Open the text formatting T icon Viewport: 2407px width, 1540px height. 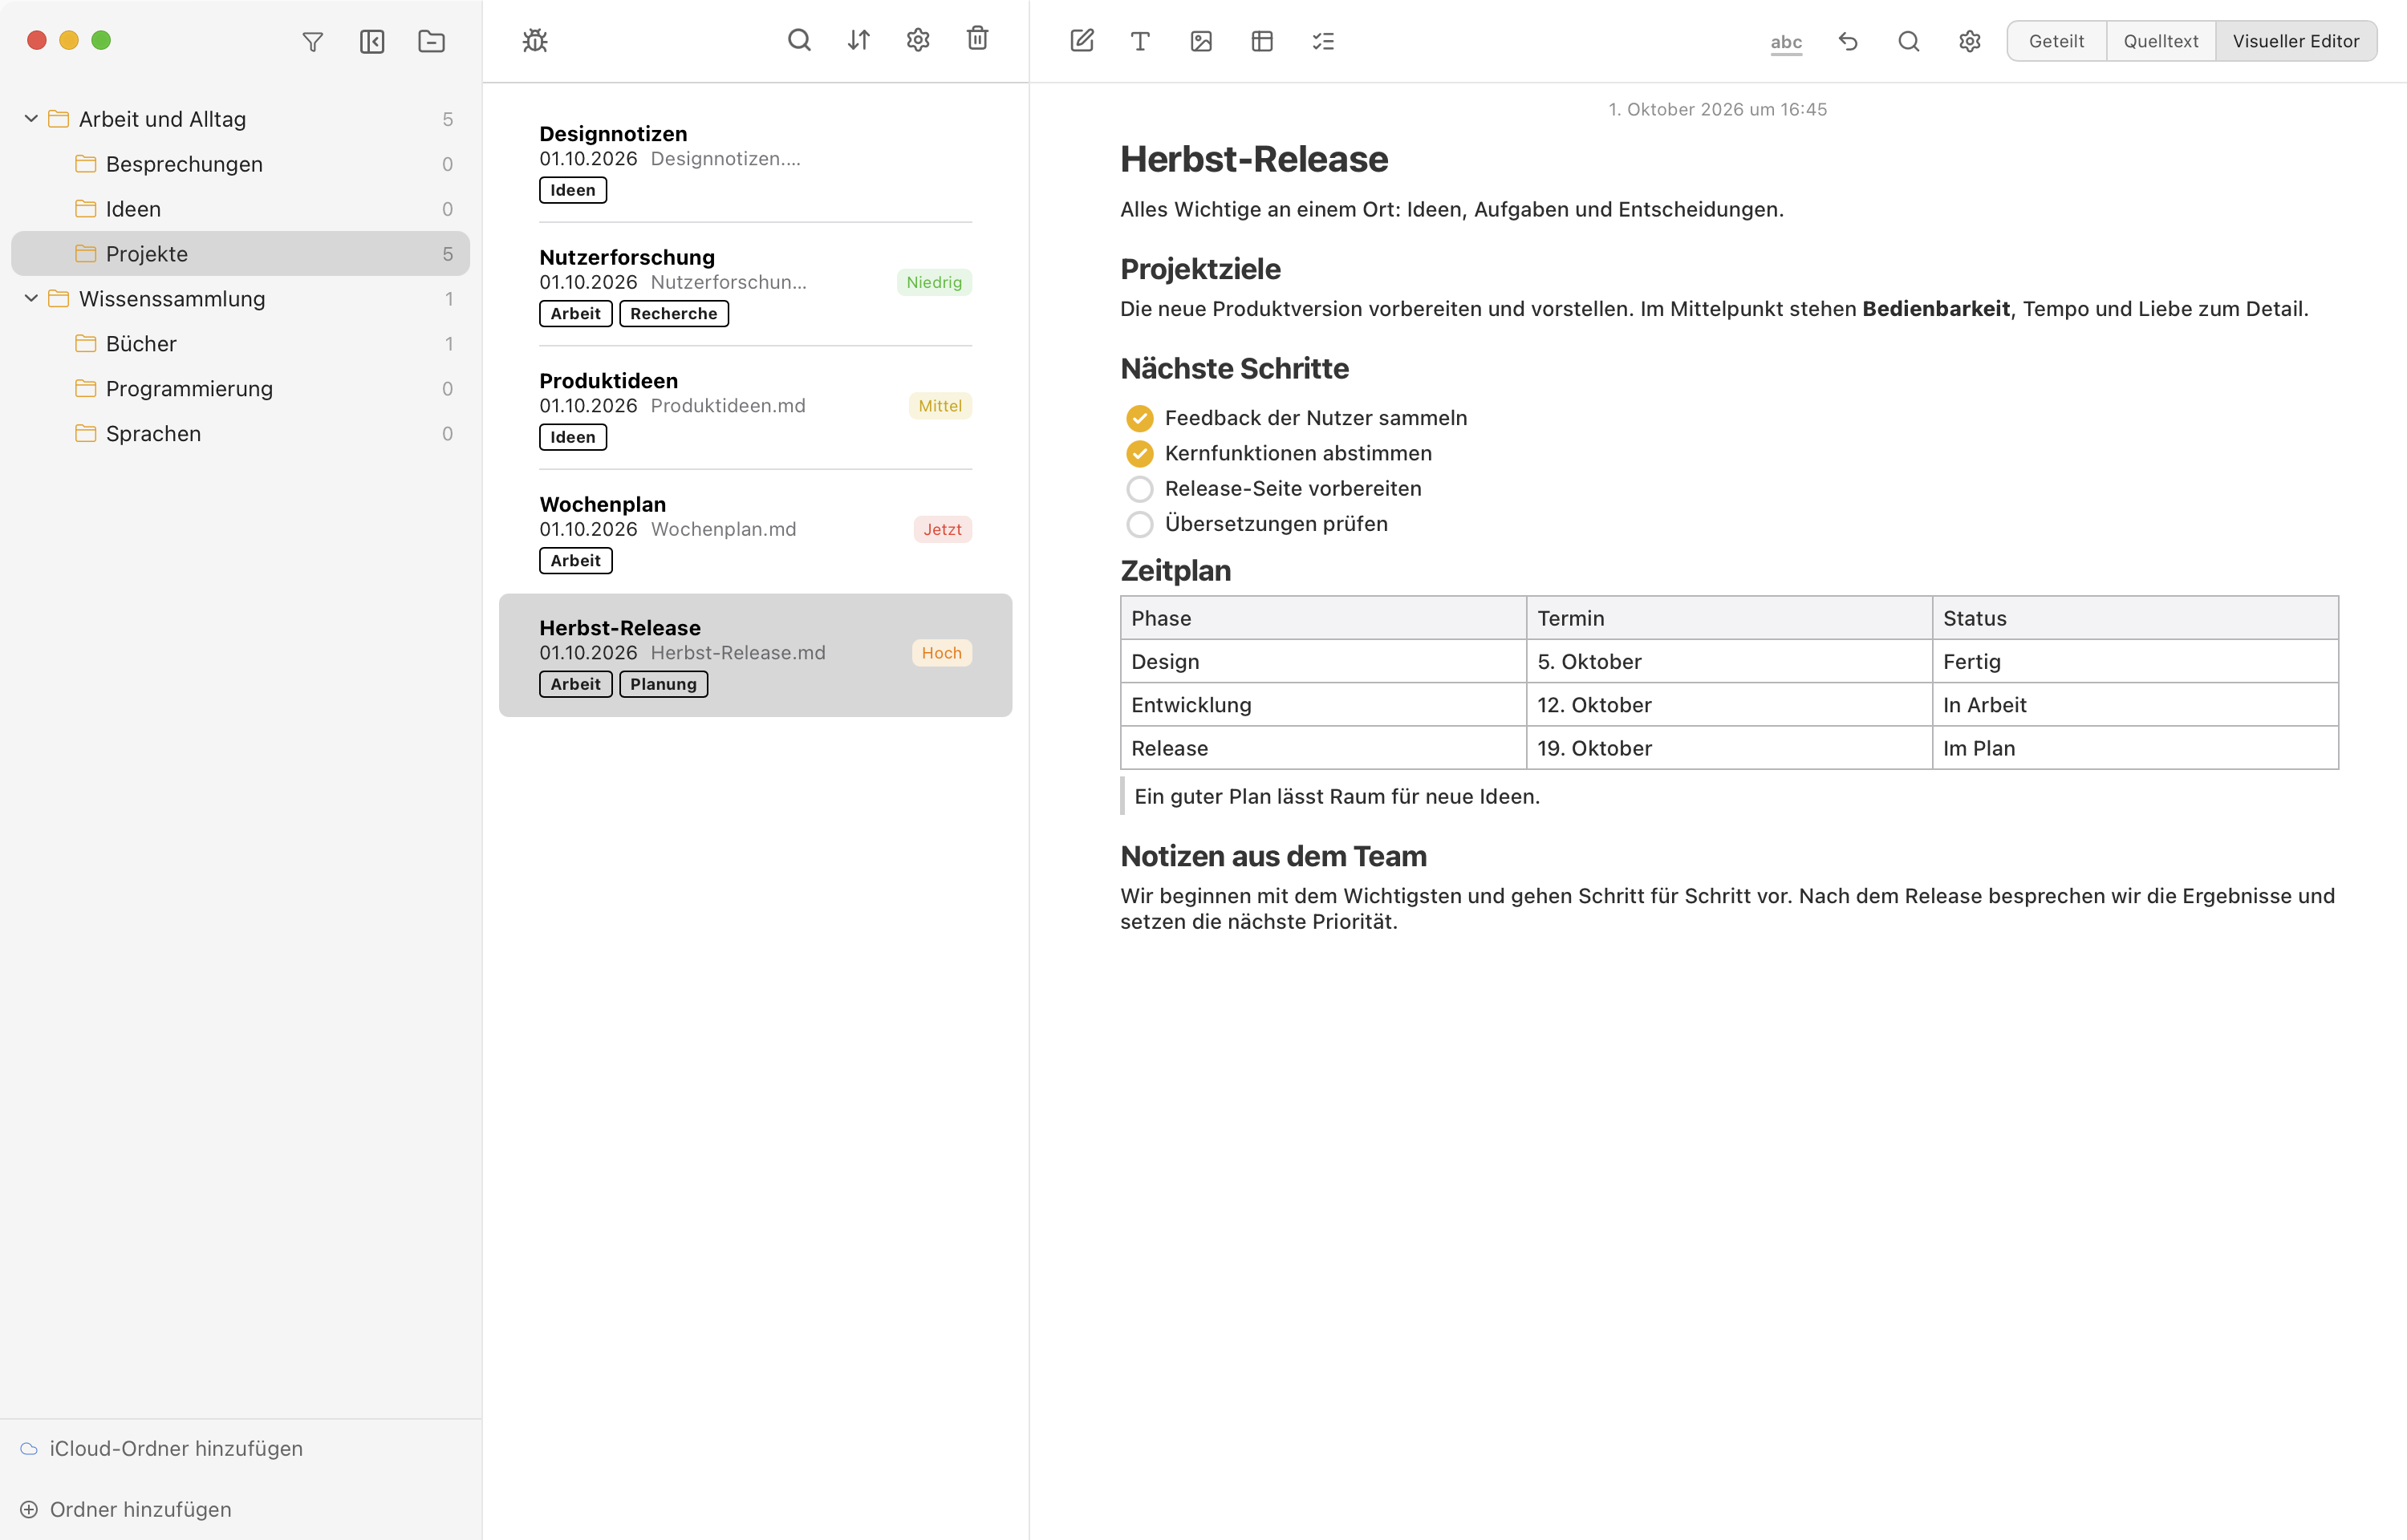pos(1140,41)
